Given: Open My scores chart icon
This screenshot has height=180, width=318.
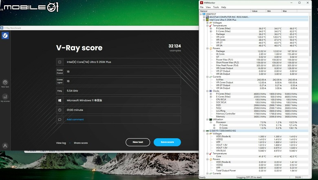Looking at the screenshot, I should 5,97.
